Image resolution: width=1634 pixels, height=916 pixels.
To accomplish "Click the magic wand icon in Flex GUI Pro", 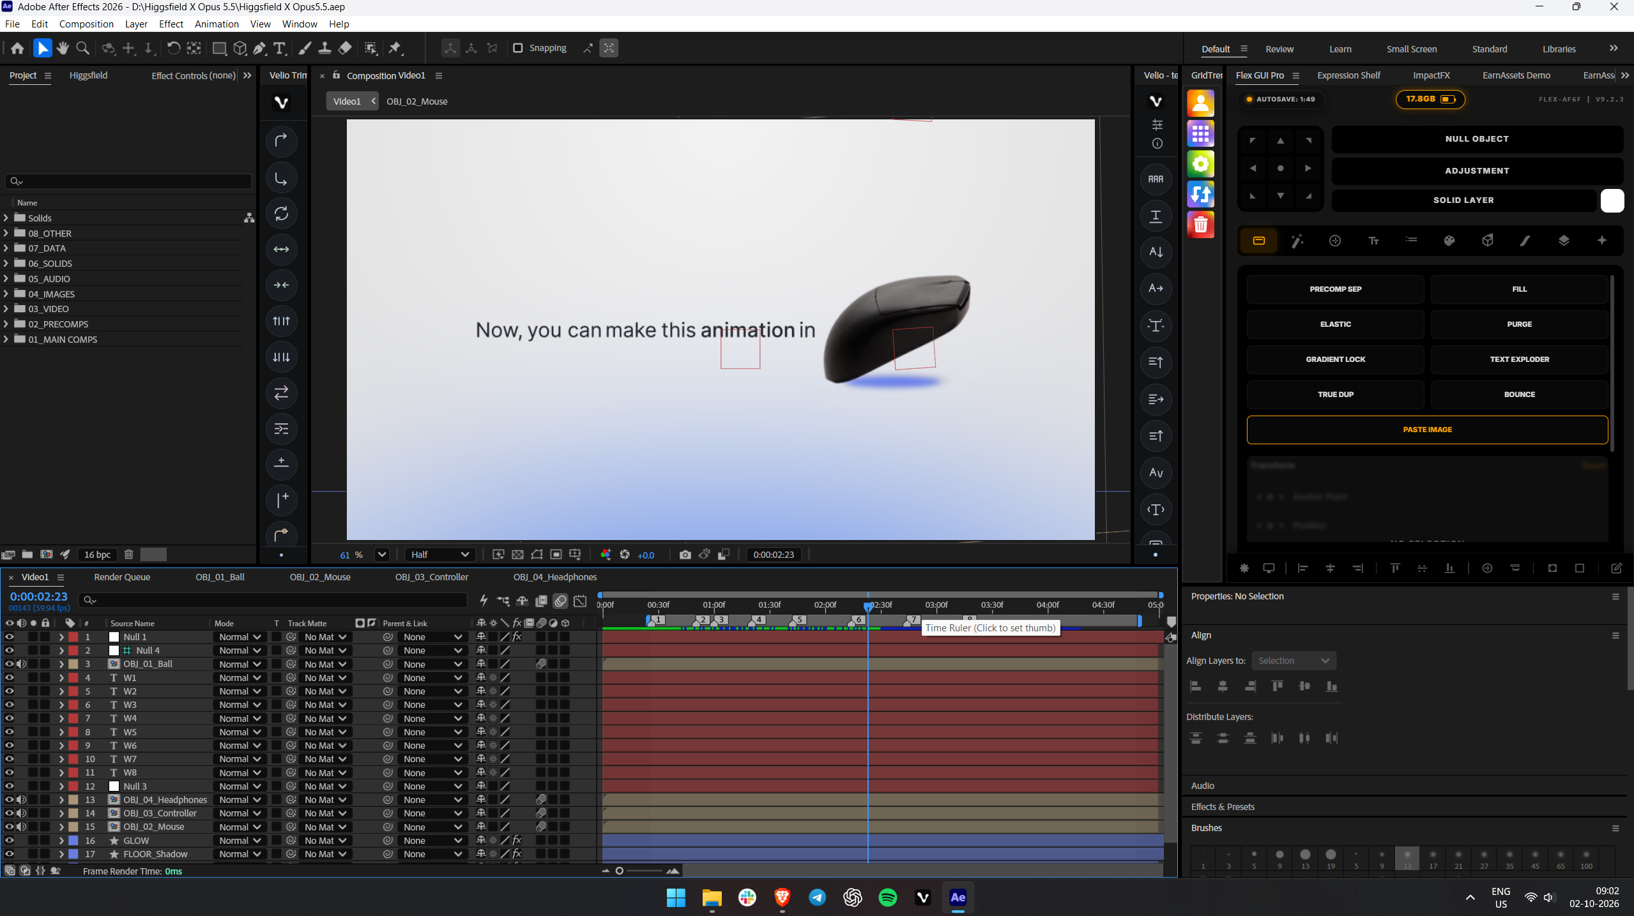I will [1297, 241].
